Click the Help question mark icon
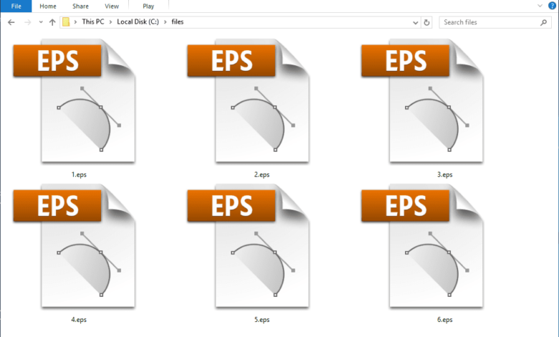Viewport: 559px width, 337px height. click(x=551, y=6)
